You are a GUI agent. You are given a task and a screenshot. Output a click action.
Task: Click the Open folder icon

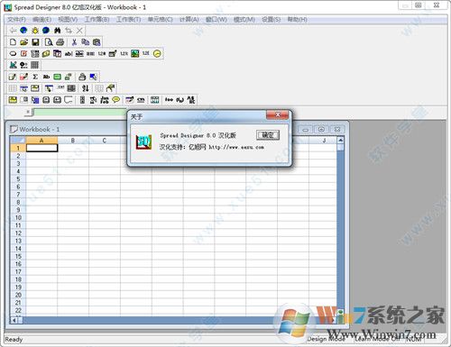coord(24,42)
